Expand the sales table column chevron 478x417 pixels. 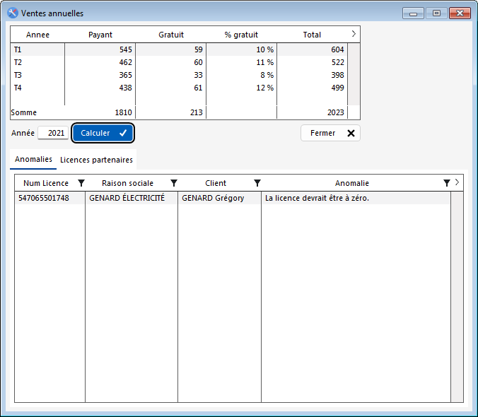coord(354,34)
